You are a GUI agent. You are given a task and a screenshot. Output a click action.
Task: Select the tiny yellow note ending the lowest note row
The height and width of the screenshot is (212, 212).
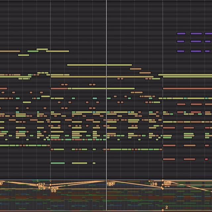[94, 163]
